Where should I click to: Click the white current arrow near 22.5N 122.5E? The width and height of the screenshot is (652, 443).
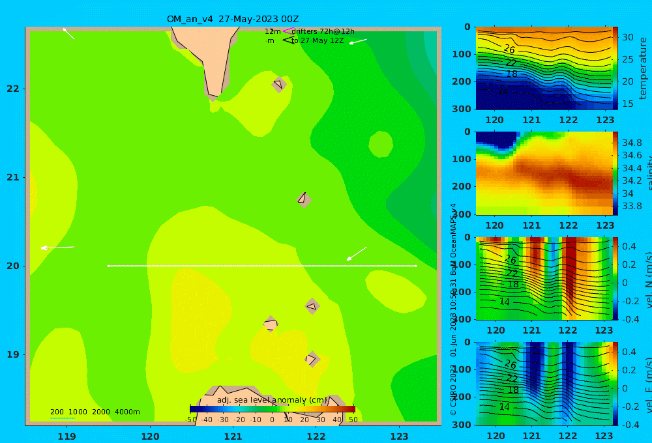pyautogui.click(x=358, y=41)
